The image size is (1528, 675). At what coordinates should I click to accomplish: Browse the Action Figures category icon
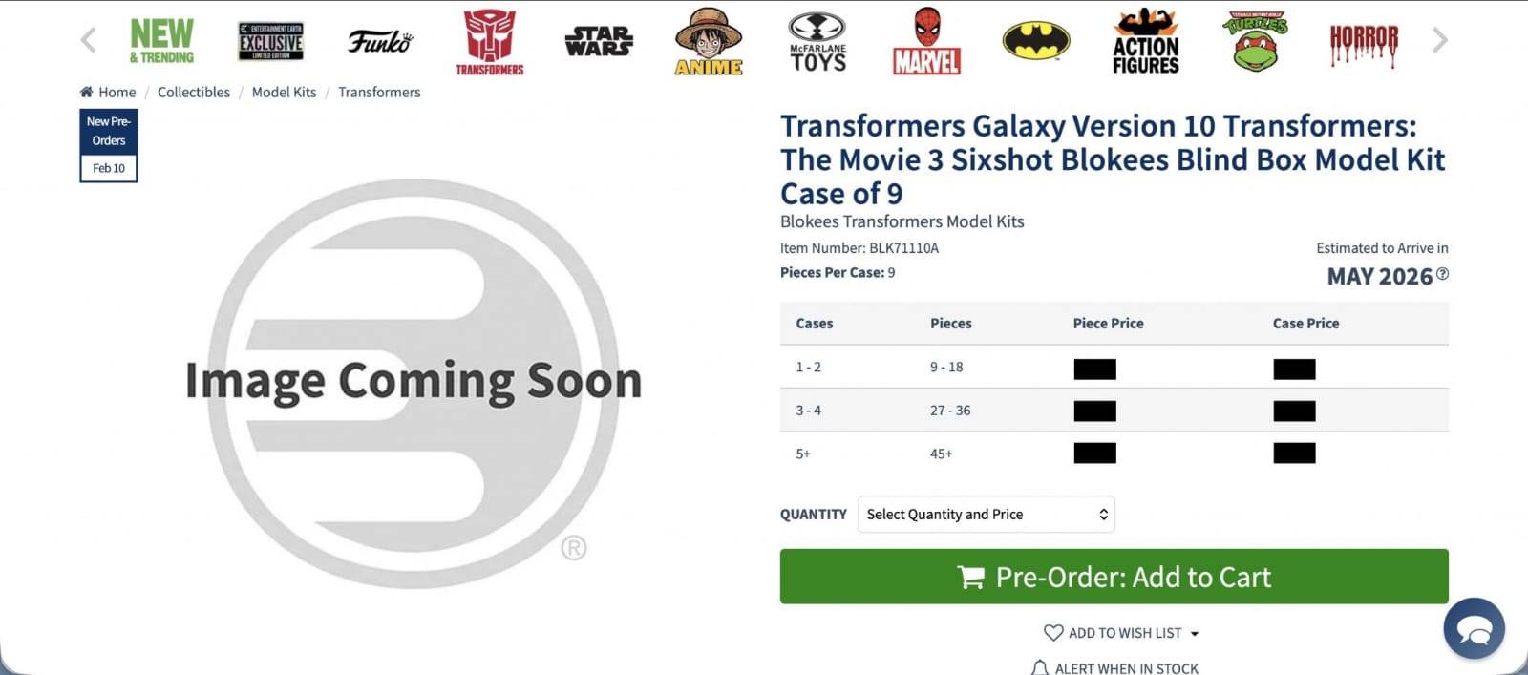(1145, 42)
